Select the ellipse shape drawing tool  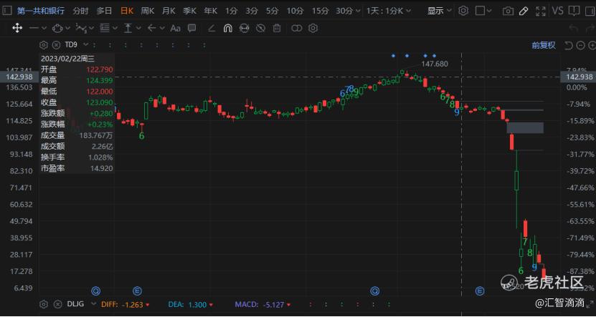click(x=57, y=28)
